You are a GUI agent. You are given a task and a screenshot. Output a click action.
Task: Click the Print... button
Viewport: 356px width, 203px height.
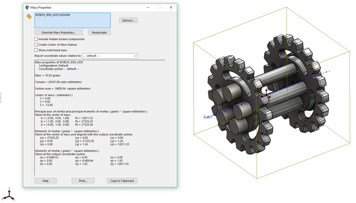tap(83, 181)
